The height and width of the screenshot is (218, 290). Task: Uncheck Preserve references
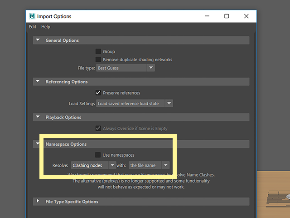click(98, 93)
